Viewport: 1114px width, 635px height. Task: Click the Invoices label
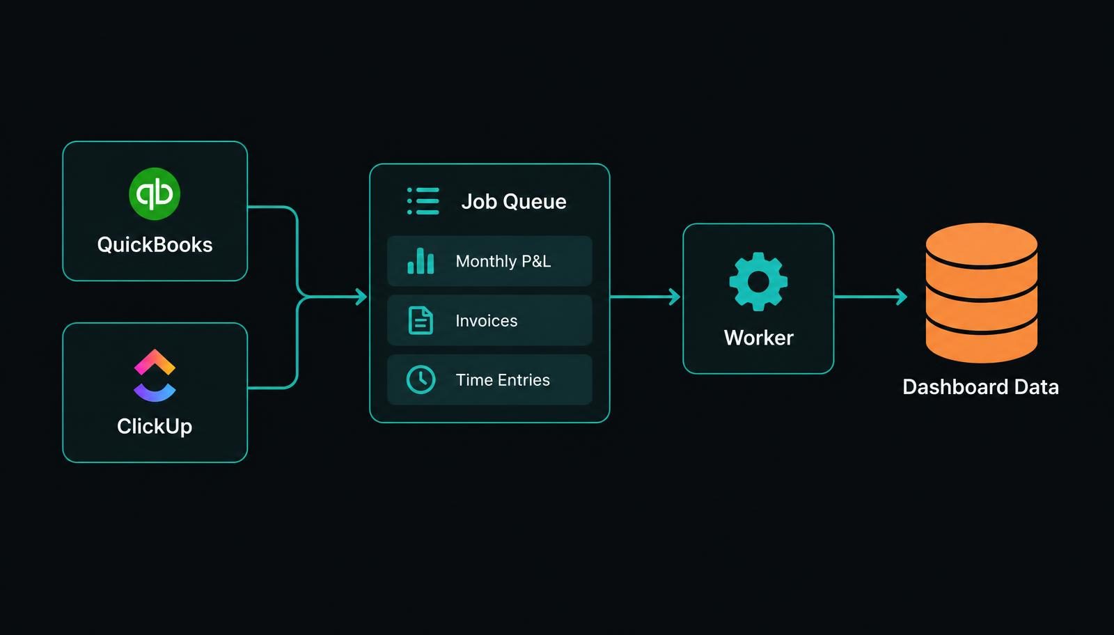click(487, 320)
